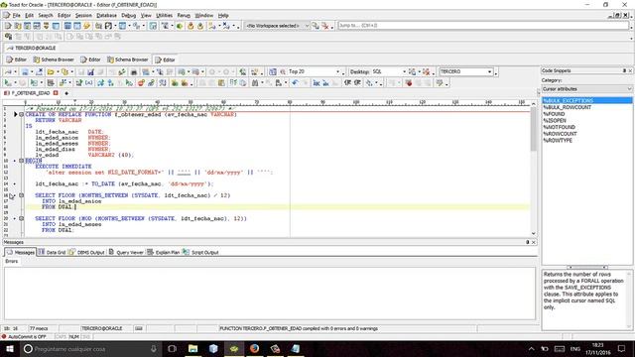
Task: Close the F_OBTENER_EDAD tab with red X
Action: coord(56,93)
